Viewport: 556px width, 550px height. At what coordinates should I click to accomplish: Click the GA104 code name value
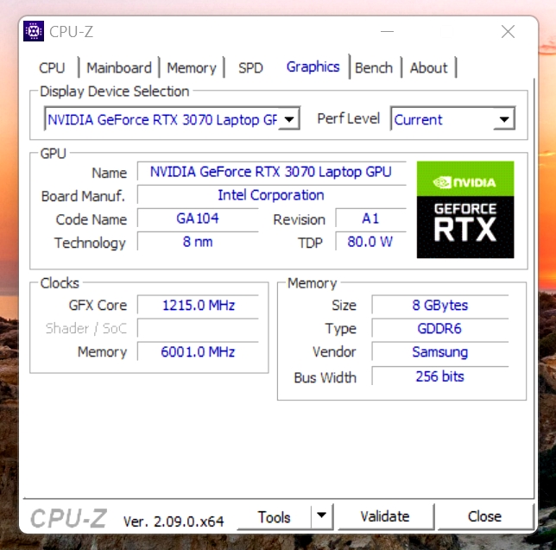(x=198, y=218)
